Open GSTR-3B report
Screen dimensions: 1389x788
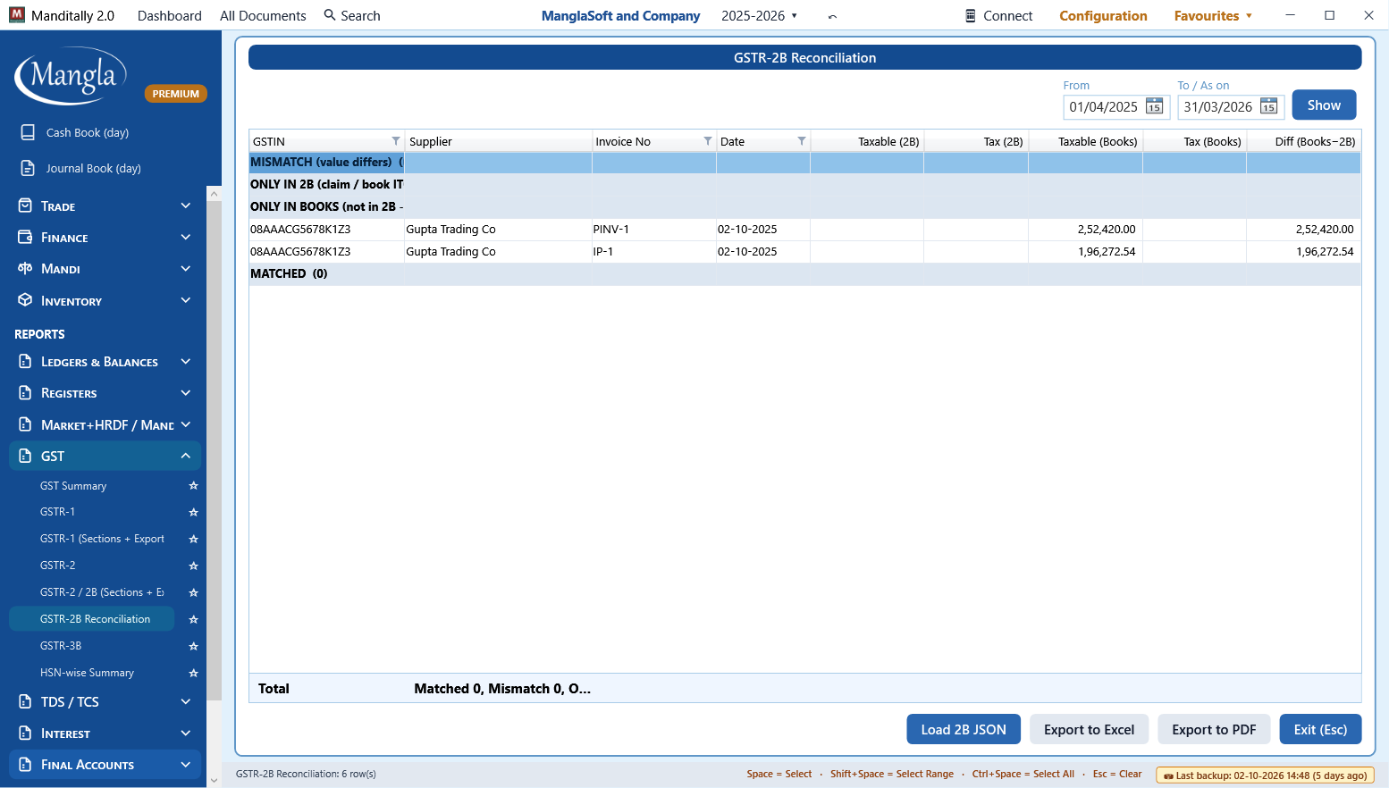tap(61, 646)
